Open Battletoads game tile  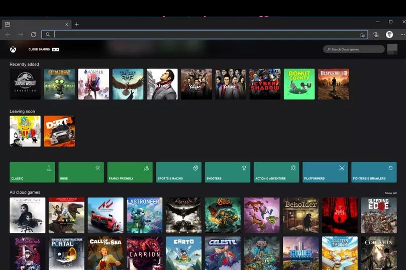point(262,215)
